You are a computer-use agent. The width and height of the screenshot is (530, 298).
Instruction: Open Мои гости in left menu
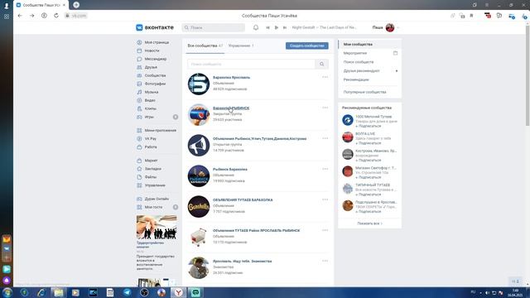(154, 207)
